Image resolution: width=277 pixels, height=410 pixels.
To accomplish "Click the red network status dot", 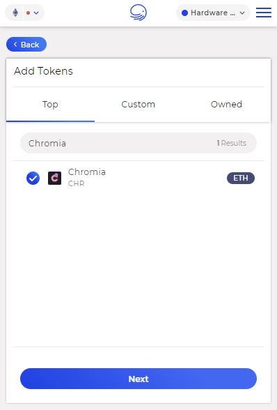I will (29, 13).
